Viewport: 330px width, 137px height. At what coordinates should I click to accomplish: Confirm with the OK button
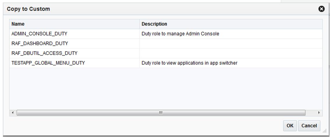[x=290, y=126]
